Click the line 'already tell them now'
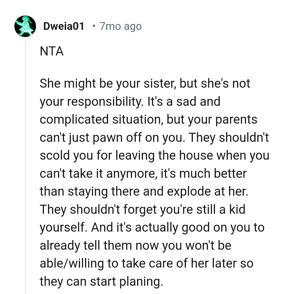The image size is (288, 294). (135, 245)
